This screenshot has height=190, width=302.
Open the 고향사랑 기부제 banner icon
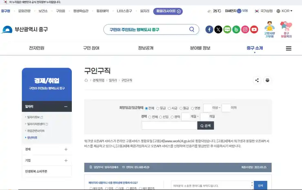pyautogui.click(x=270, y=29)
